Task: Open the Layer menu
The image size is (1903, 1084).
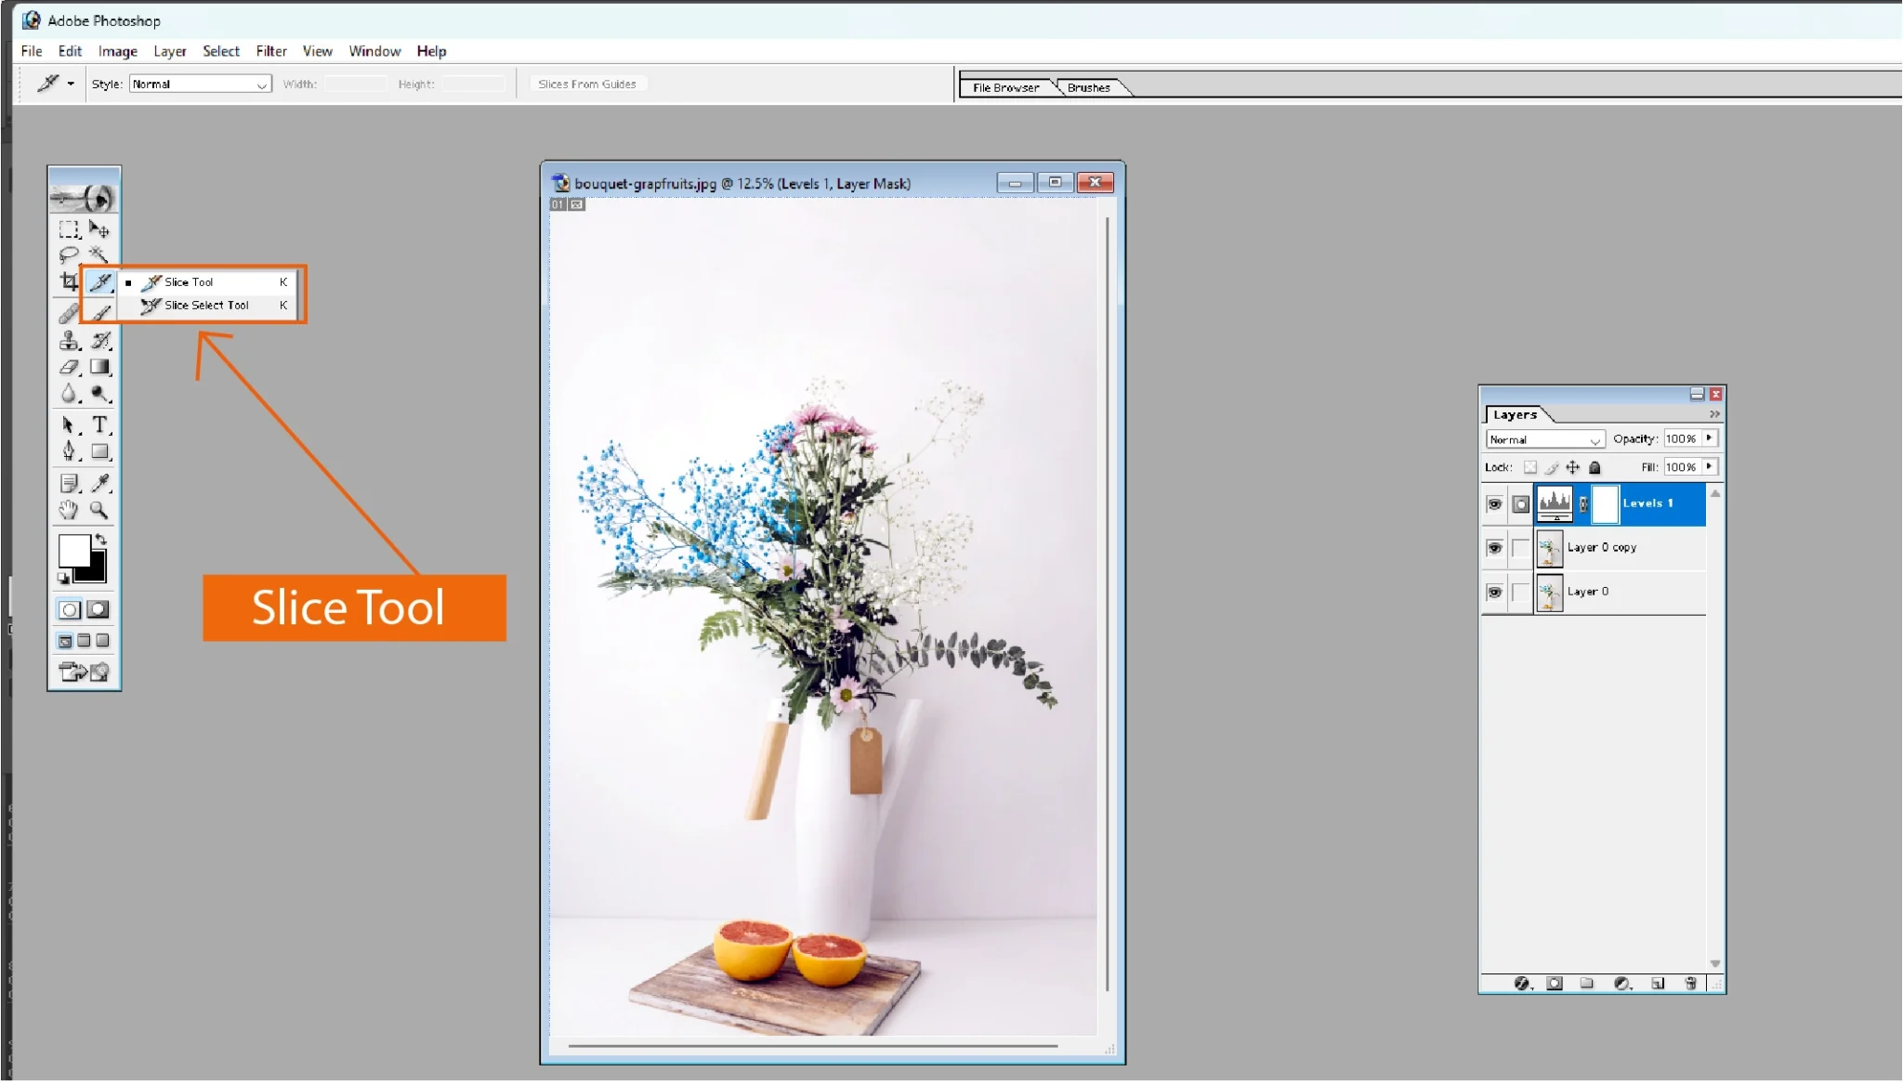Action: click(x=170, y=51)
